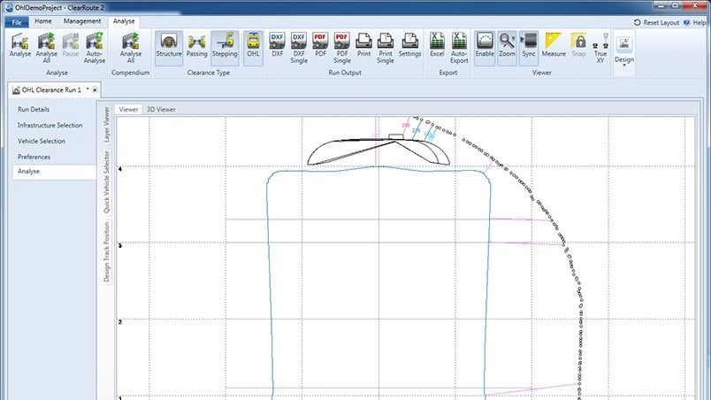Toggle True XY scaling
The image size is (711, 400).
[x=600, y=48]
